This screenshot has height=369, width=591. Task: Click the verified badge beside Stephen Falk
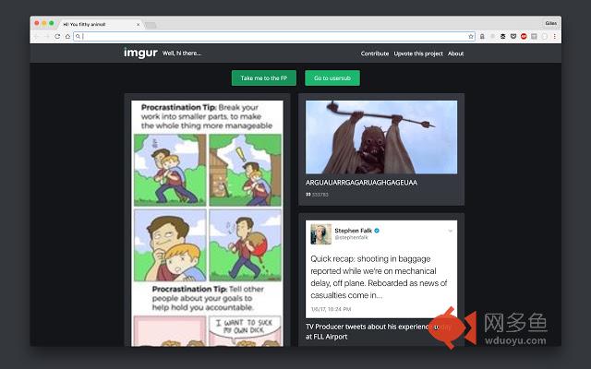(377, 231)
